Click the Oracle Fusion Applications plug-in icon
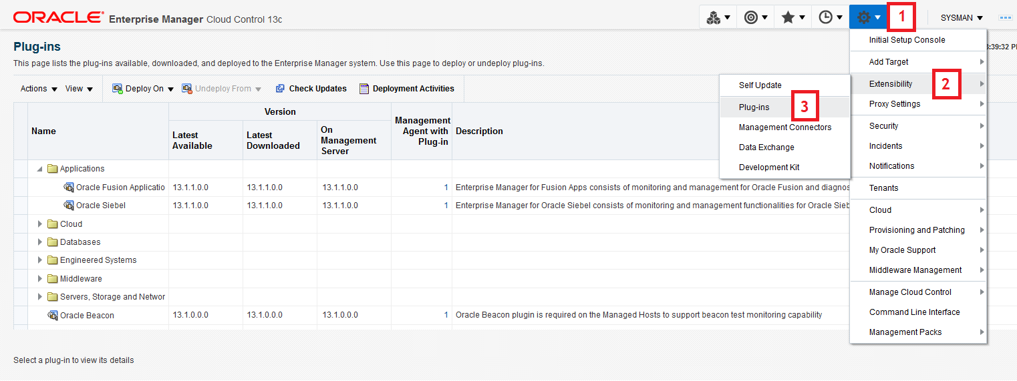 click(69, 187)
